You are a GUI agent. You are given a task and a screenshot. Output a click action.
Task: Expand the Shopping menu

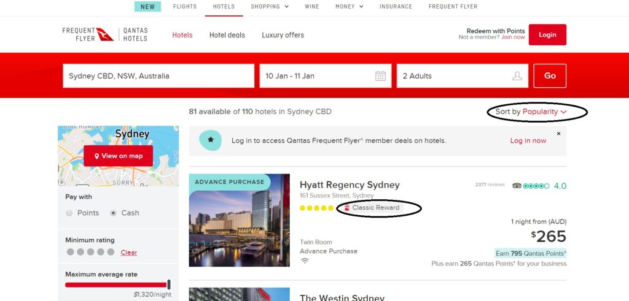tap(270, 6)
